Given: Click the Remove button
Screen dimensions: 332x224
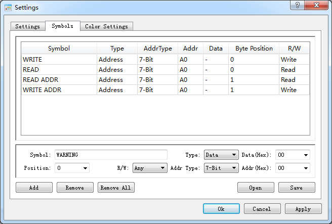Looking at the screenshot, I should click(75, 188).
